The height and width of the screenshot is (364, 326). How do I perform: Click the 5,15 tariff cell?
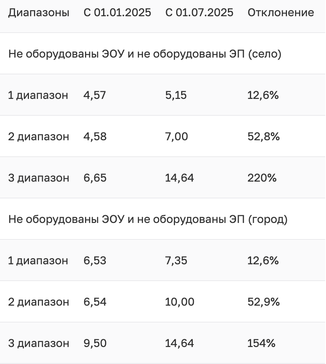tap(176, 95)
